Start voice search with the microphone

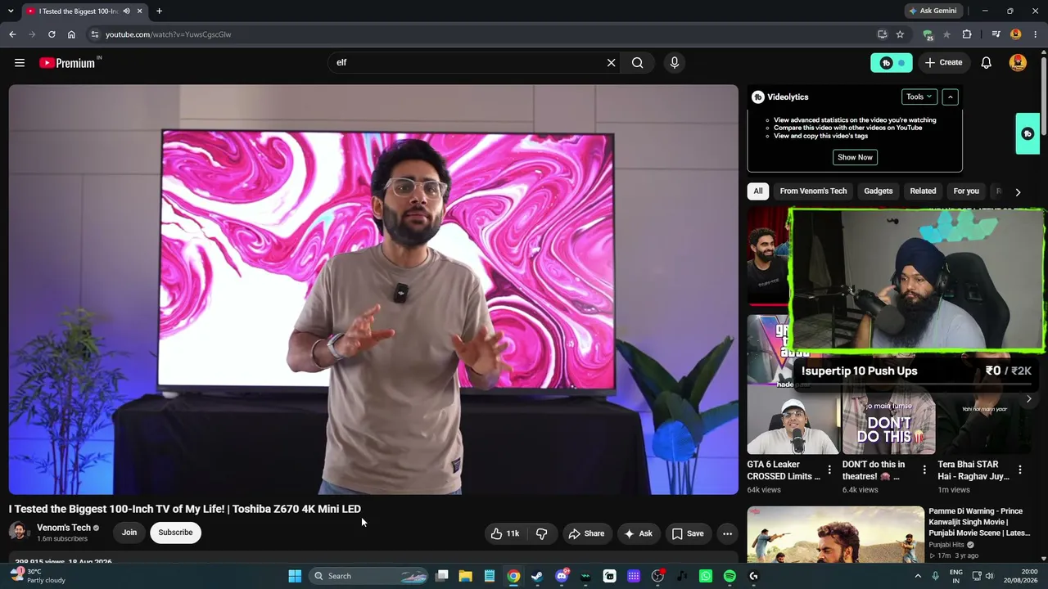(x=675, y=63)
